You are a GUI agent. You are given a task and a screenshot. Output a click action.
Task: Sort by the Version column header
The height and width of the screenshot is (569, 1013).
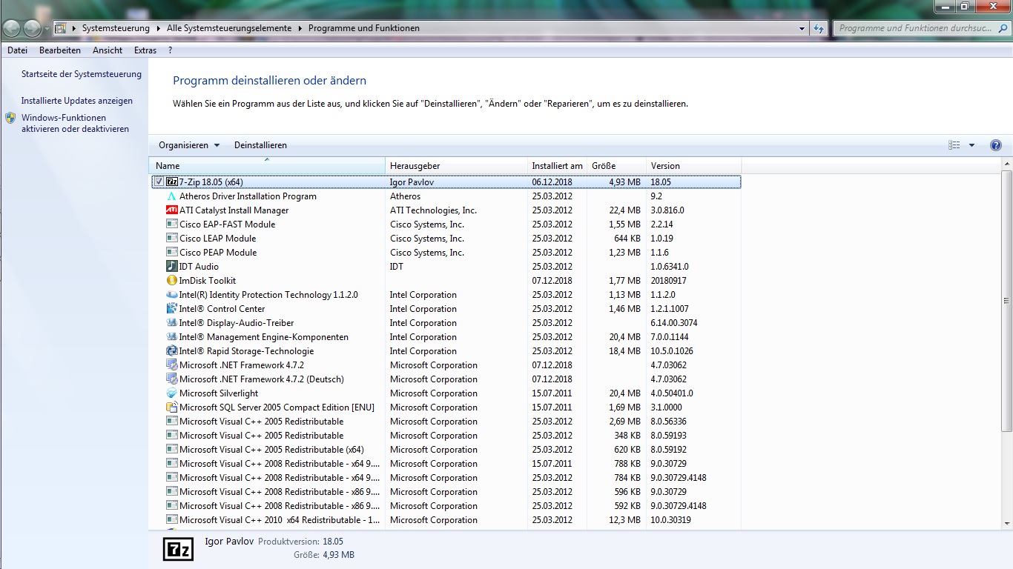pyautogui.click(x=693, y=166)
